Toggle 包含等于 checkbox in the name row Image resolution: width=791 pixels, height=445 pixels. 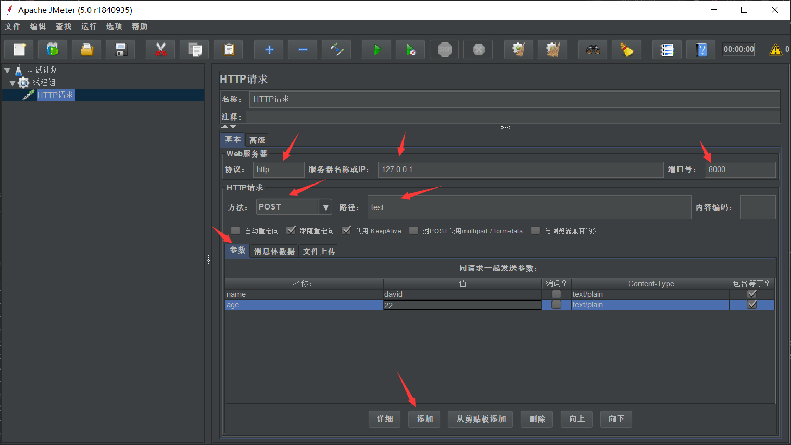point(752,294)
